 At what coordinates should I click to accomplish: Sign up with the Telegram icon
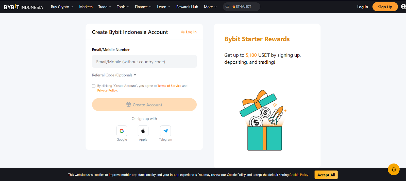tap(165, 131)
